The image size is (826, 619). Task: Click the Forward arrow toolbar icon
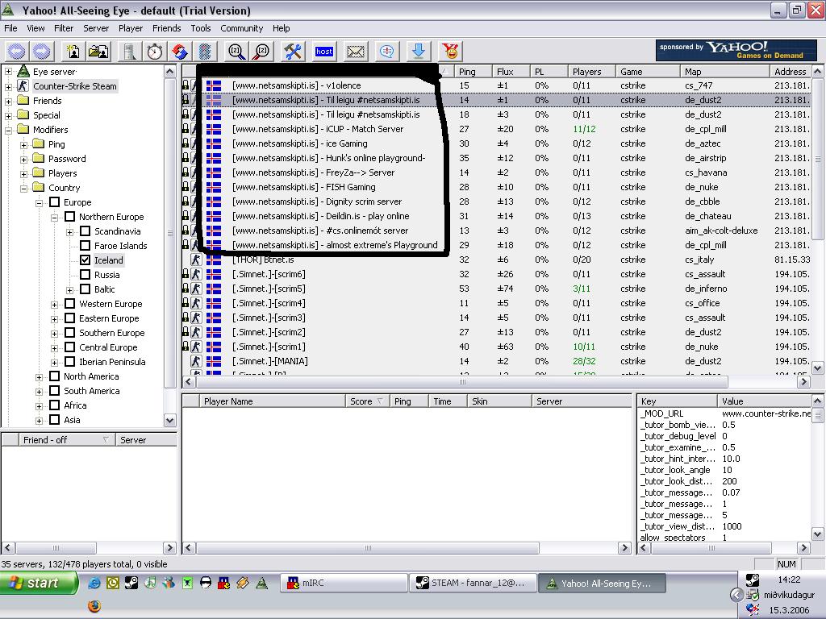pyautogui.click(x=42, y=51)
